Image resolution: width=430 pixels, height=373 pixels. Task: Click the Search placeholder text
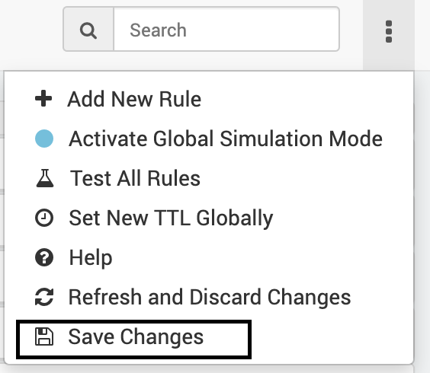(x=159, y=30)
